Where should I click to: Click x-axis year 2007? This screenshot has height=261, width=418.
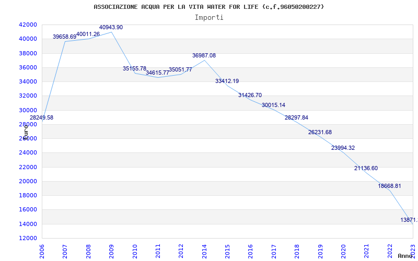click(x=65, y=252)
